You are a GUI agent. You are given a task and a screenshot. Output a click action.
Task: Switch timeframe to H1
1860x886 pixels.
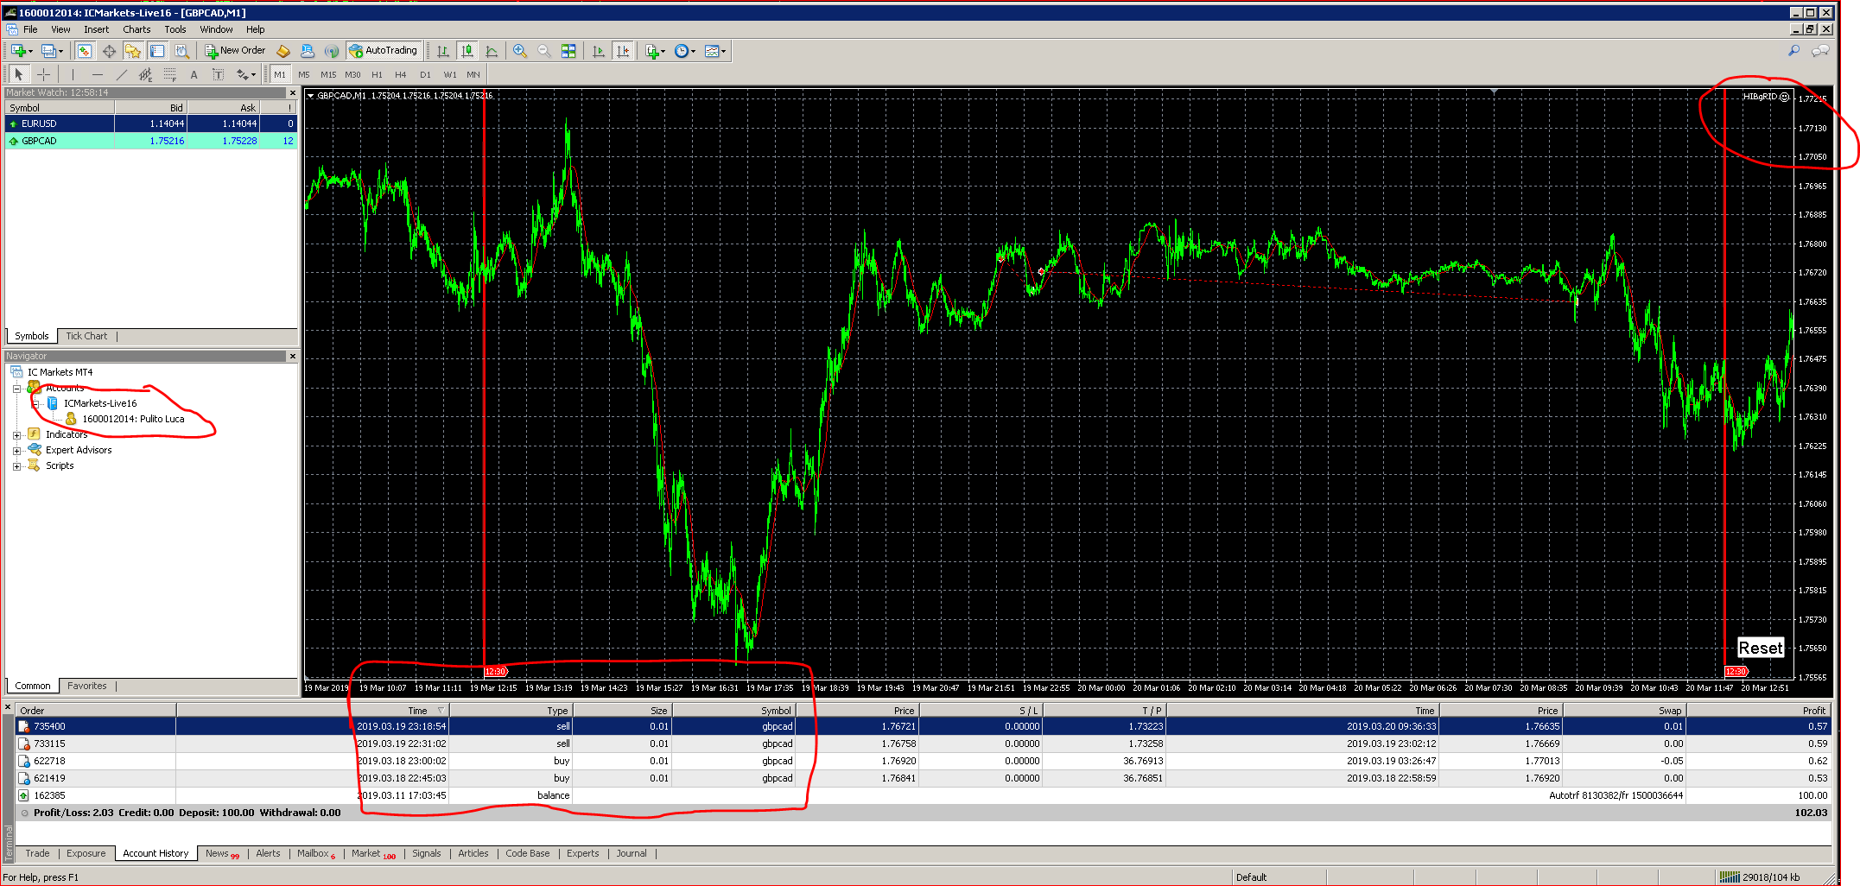[377, 75]
